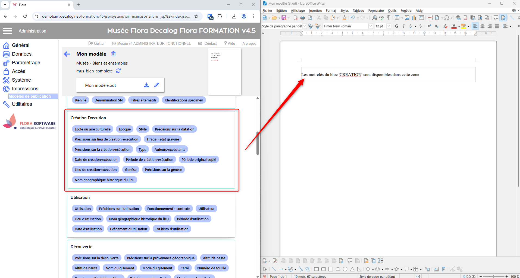Insert a table using the Writer toolbar
520x278 pixels.
pyautogui.click(x=397, y=18)
